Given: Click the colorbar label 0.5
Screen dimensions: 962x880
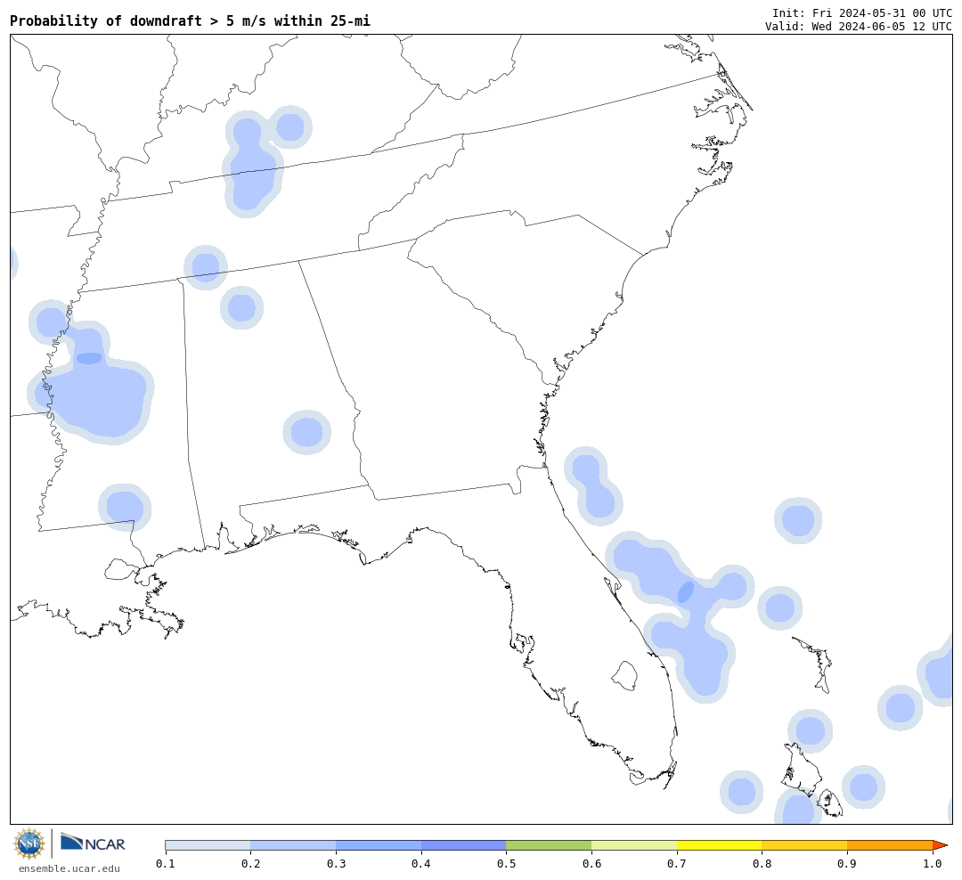Looking at the screenshot, I should pyautogui.click(x=506, y=864).
